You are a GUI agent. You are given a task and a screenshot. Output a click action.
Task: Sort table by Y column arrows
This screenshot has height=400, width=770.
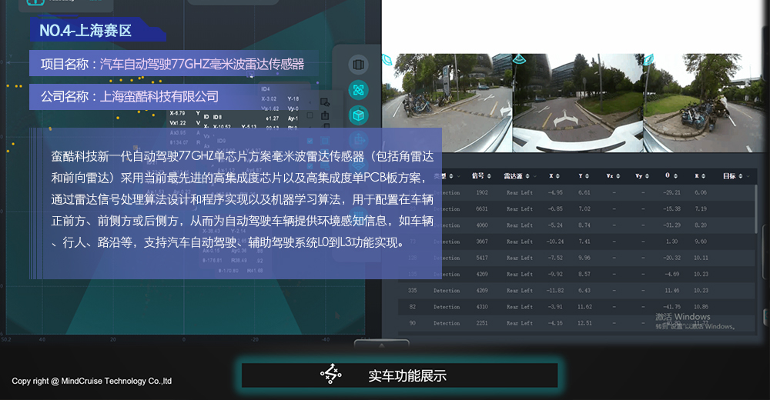coord(587,175)
